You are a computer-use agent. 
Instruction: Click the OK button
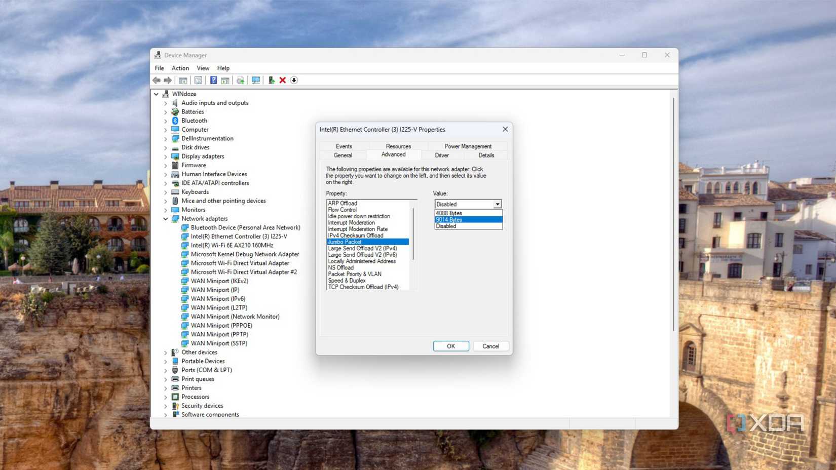[x=450, y=346]
